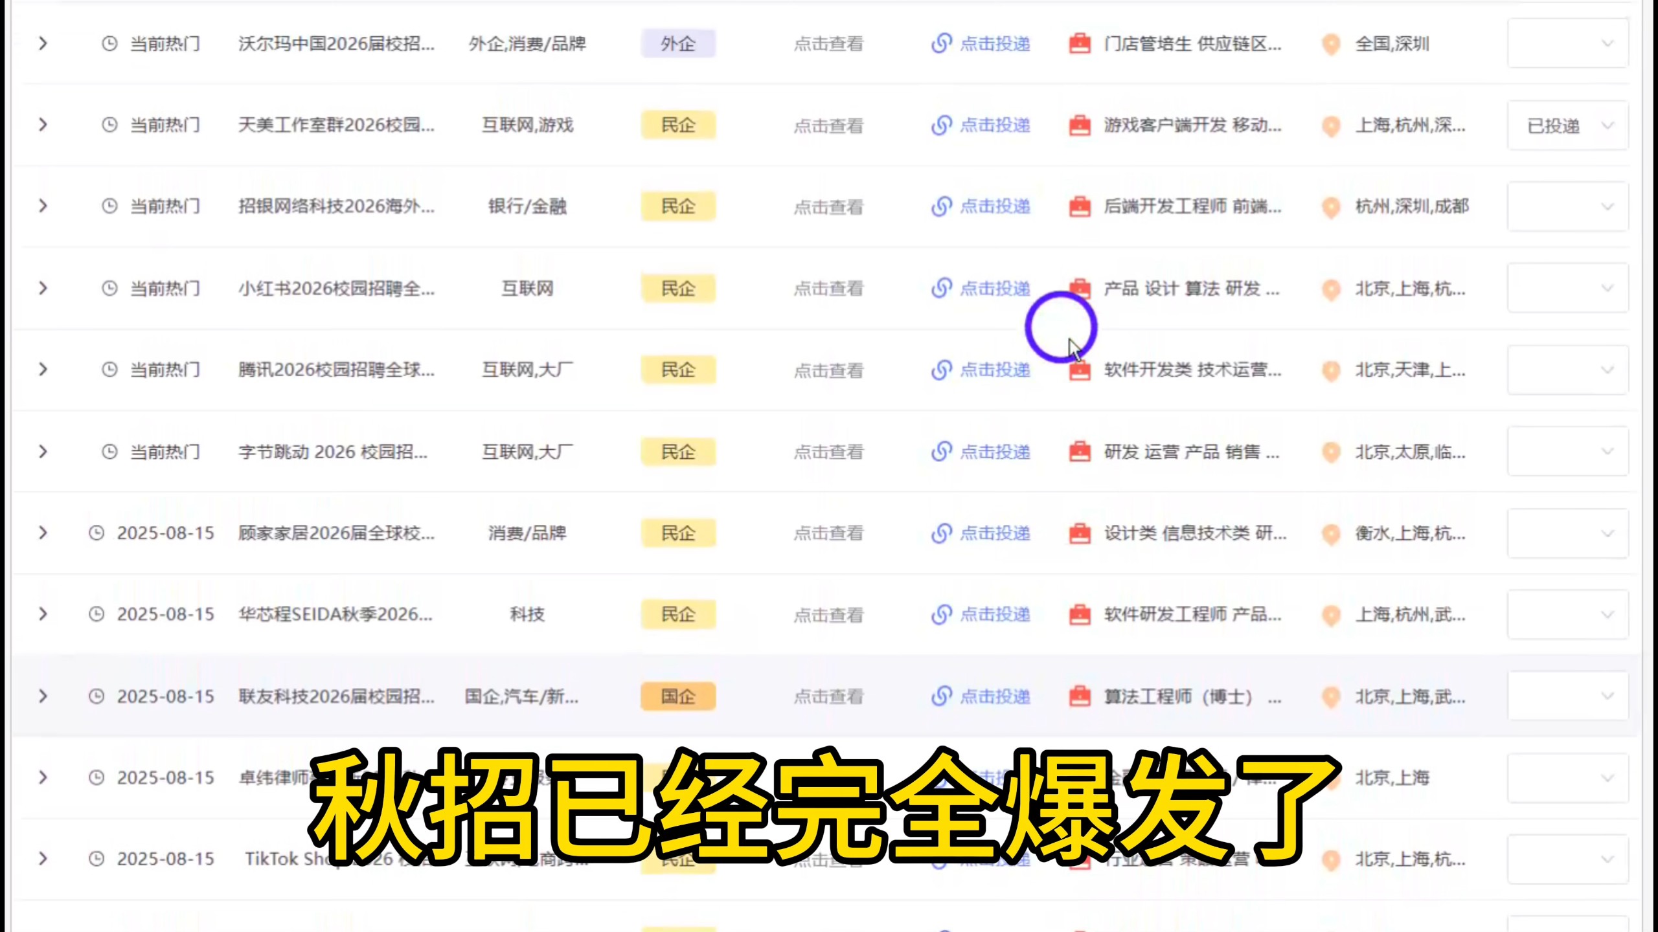Expand the 招银网络科技2026海外 row
Viewport: 1658px width, 932px height.
pos(43,206)
